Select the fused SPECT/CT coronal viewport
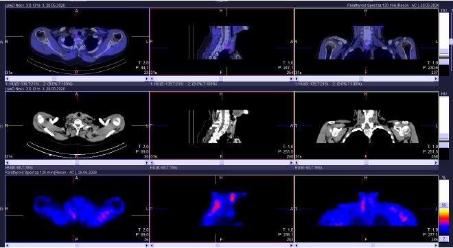This screenshot has height=248, width=453. coord(367,42)
